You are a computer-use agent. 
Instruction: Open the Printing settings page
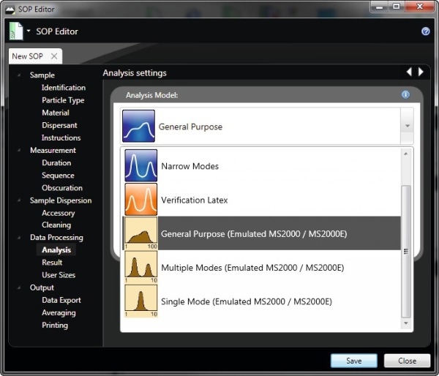point(55,326)
